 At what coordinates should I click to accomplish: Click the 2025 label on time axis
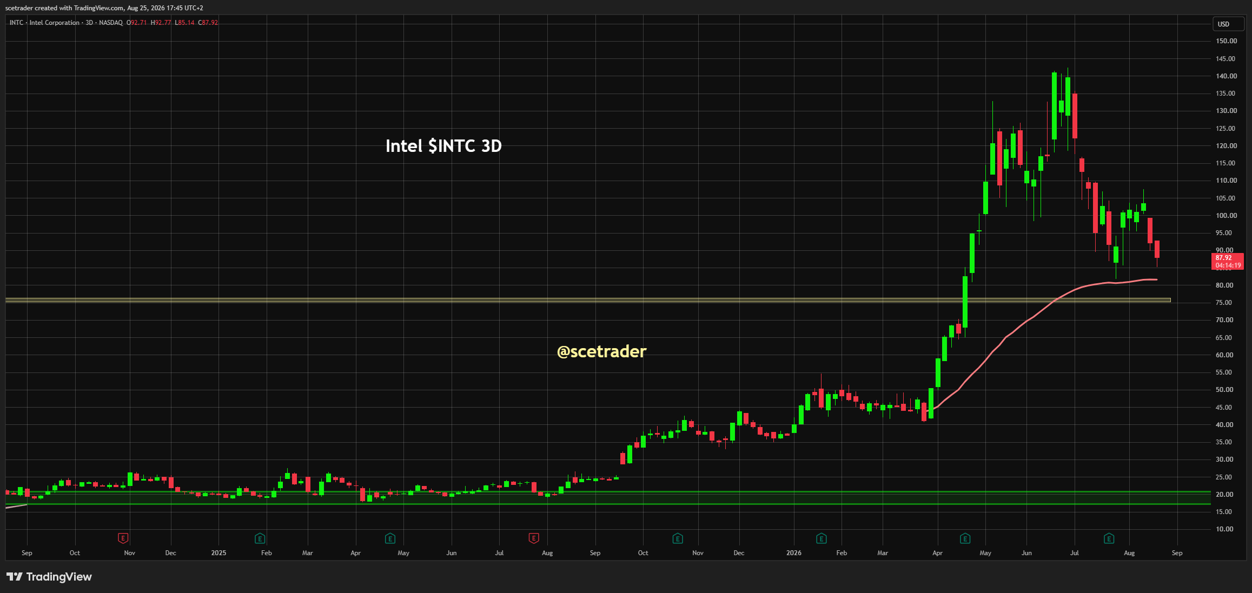[218, 553]
